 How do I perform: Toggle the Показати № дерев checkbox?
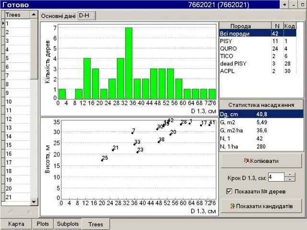pos(229,192)
